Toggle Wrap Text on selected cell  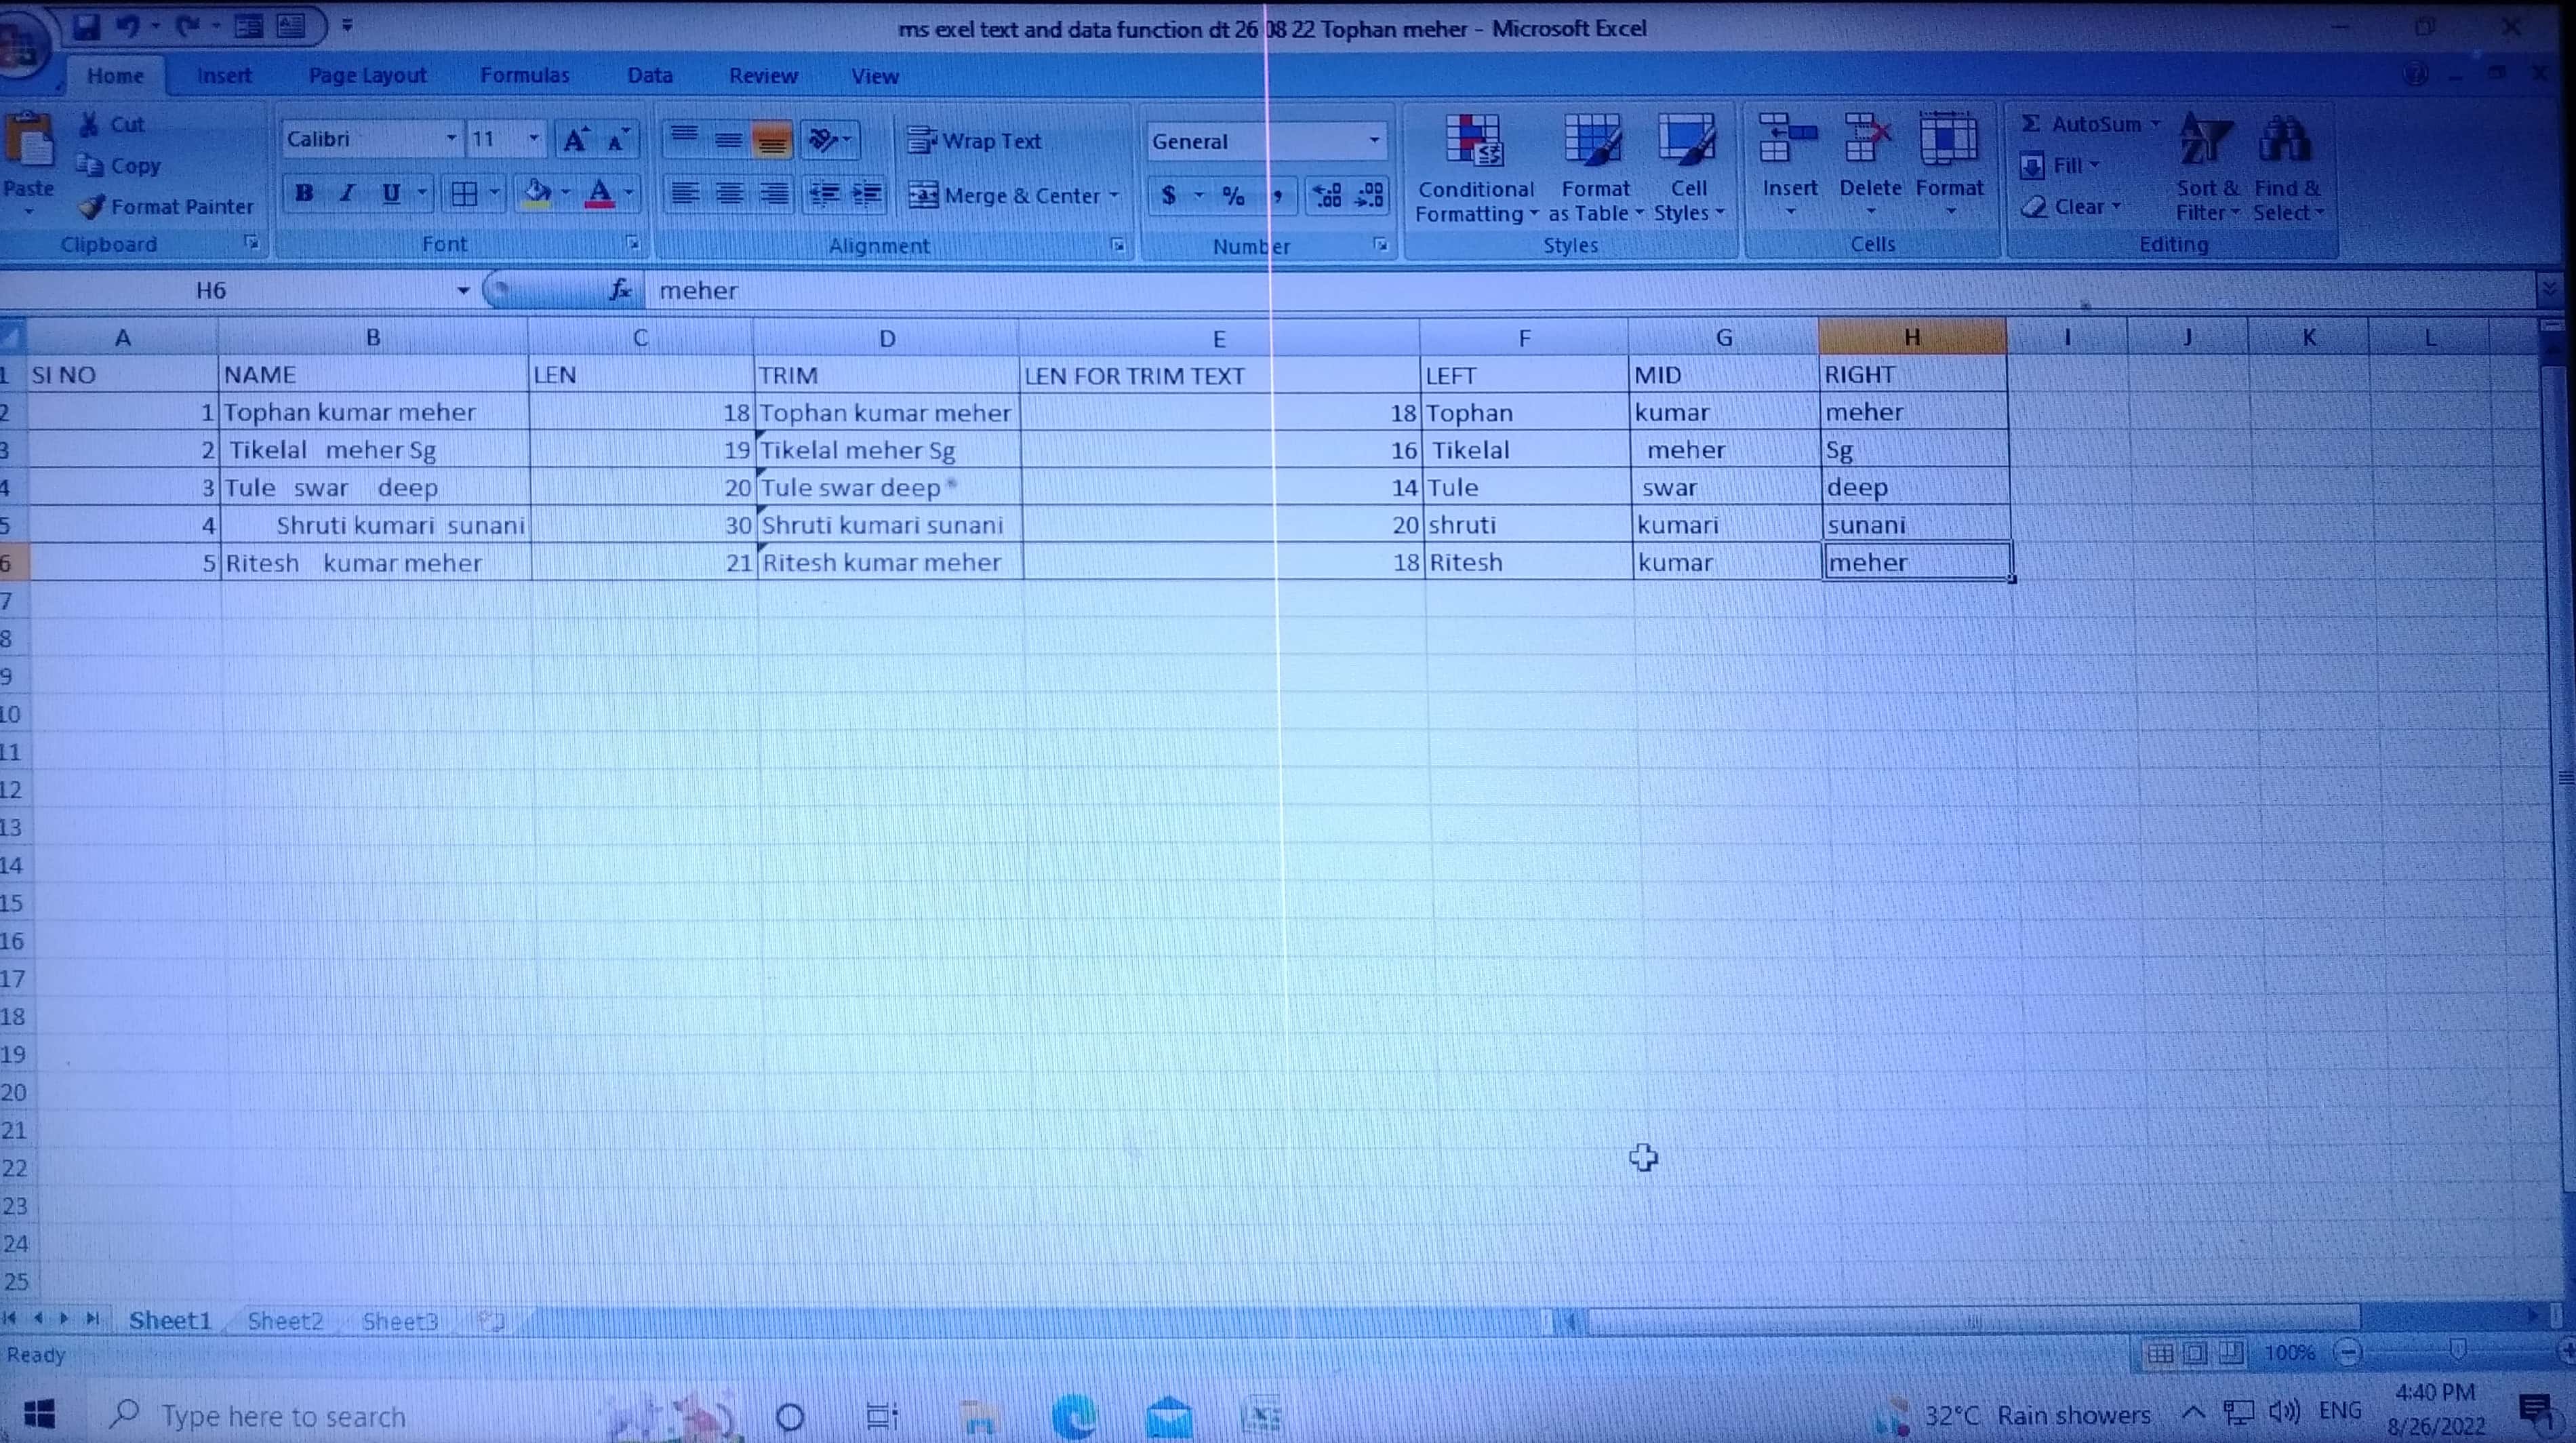[975, 141]
